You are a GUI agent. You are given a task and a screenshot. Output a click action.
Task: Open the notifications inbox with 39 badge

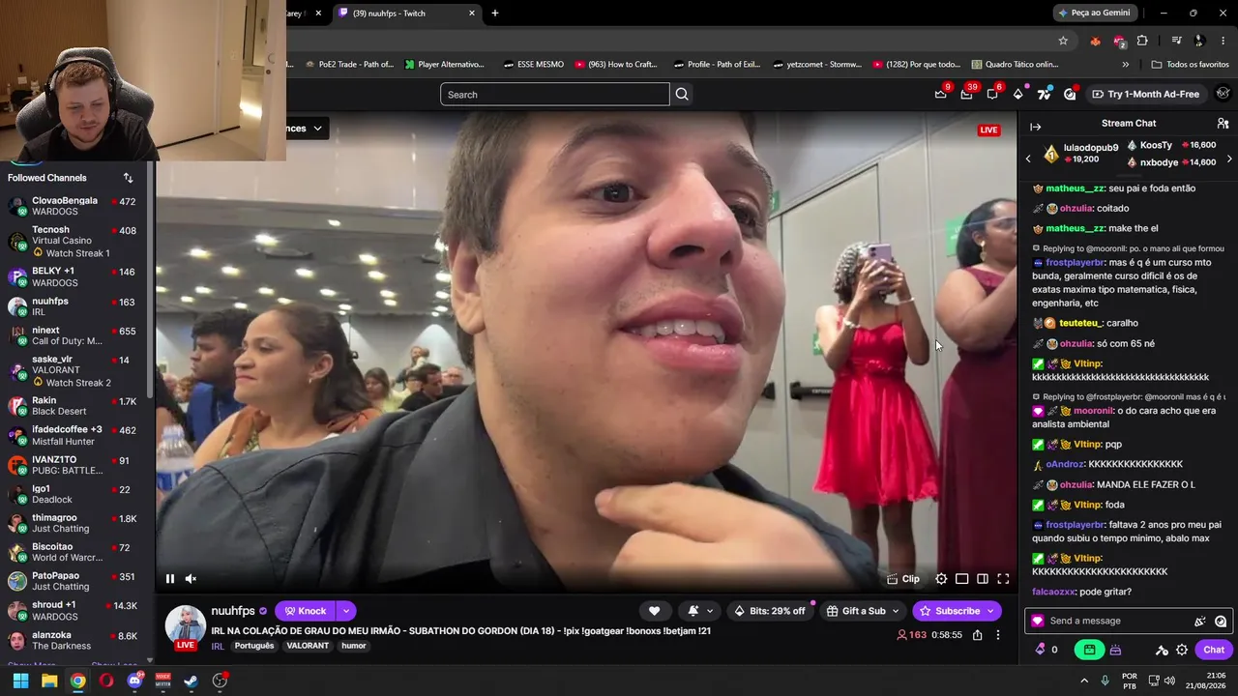tap(966, 94)
